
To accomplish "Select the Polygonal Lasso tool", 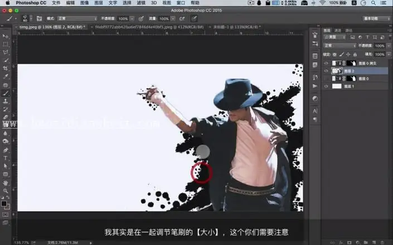I will [5, 52].
